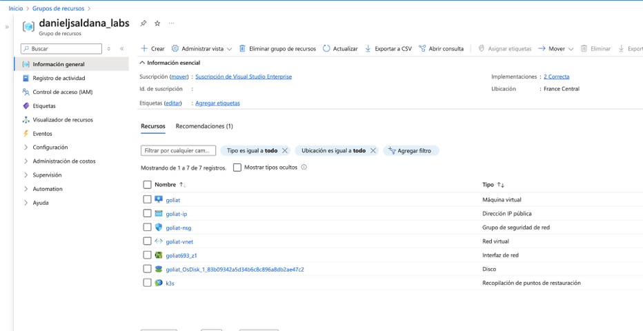Click the mover link beside Suscripción
The height and width of the screenshot is (331, 643).
(179, 77)
